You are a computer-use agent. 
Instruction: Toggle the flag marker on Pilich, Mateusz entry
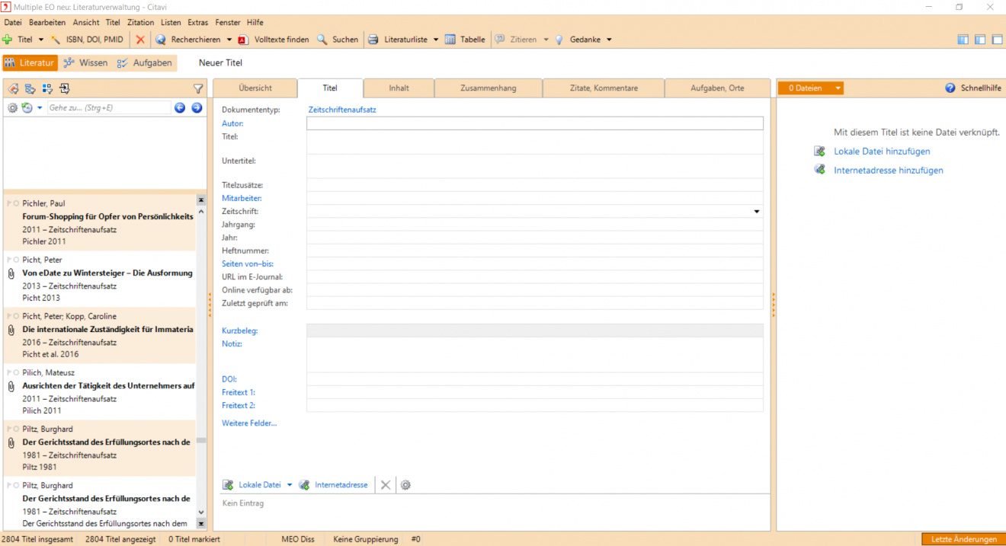[9, 372]
